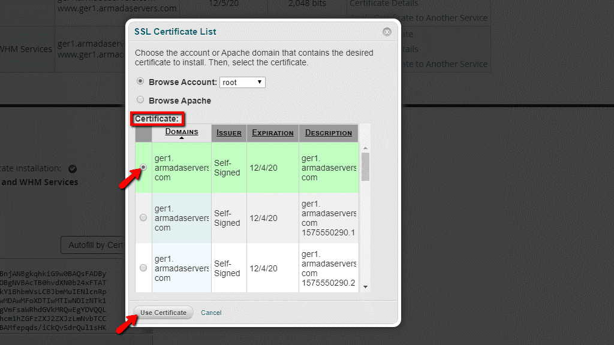Select the Browse Account radio option
Screen dimensions: 614x345
coord(140,81)
